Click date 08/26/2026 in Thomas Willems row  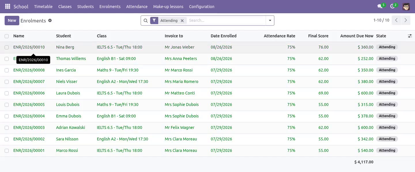(x=221, y=59)
